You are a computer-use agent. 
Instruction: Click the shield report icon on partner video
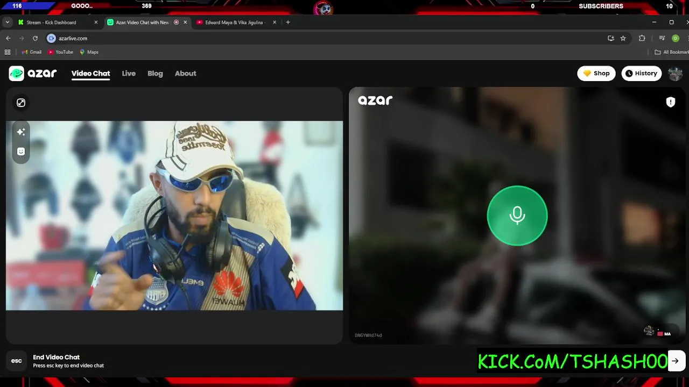pyautogui.click(x=671, y=102)
